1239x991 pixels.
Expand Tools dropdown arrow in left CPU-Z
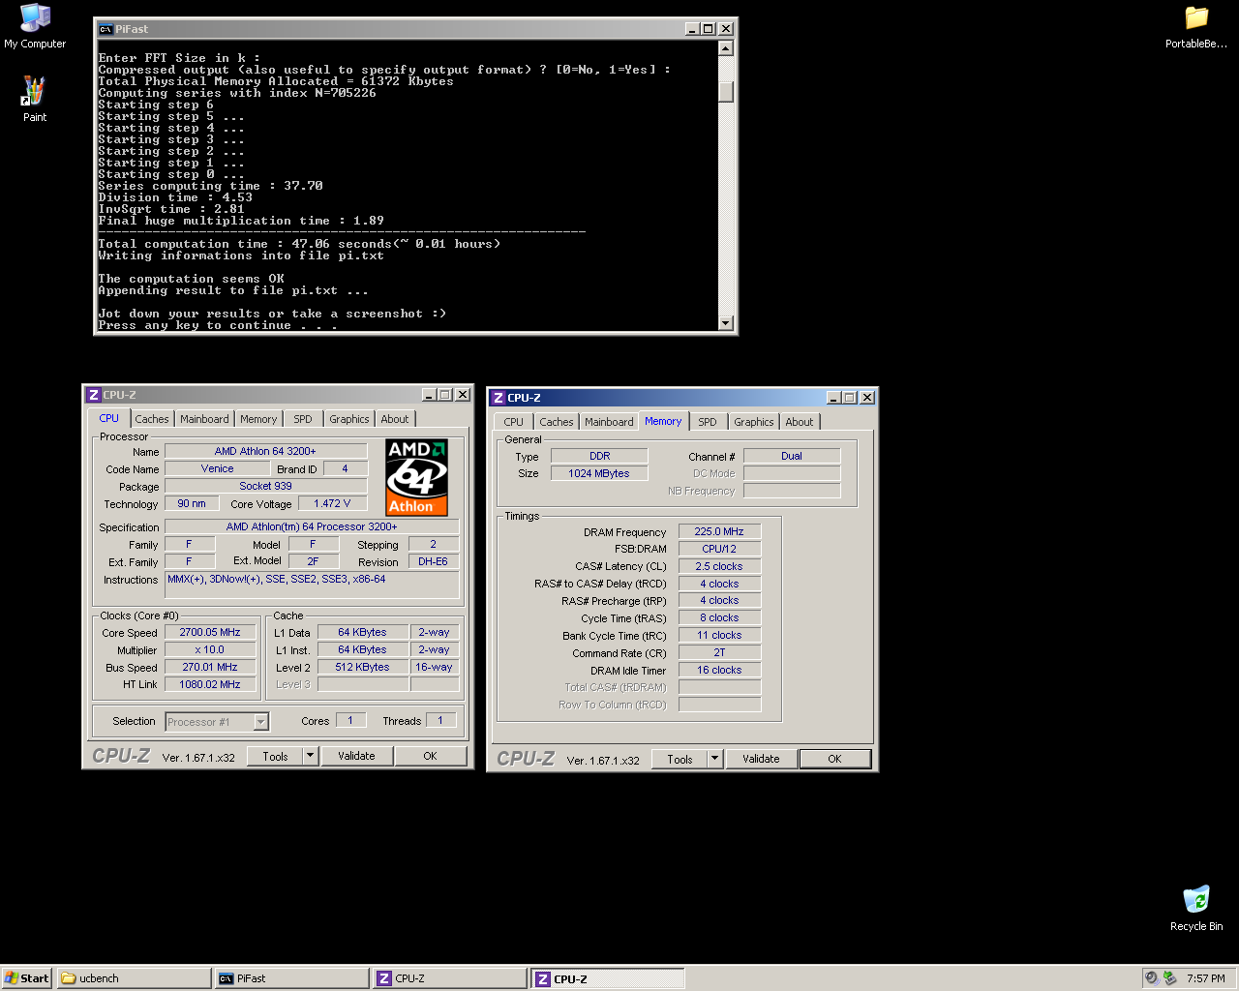(311, 757)
